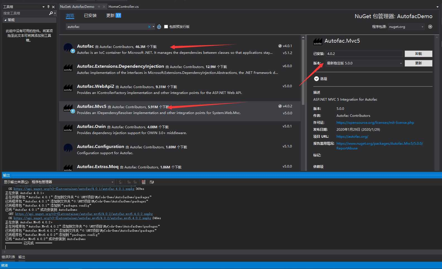
Task: Click the Autofac.Extensions.DependencyInjection logo
Action: tap(68, 67)
